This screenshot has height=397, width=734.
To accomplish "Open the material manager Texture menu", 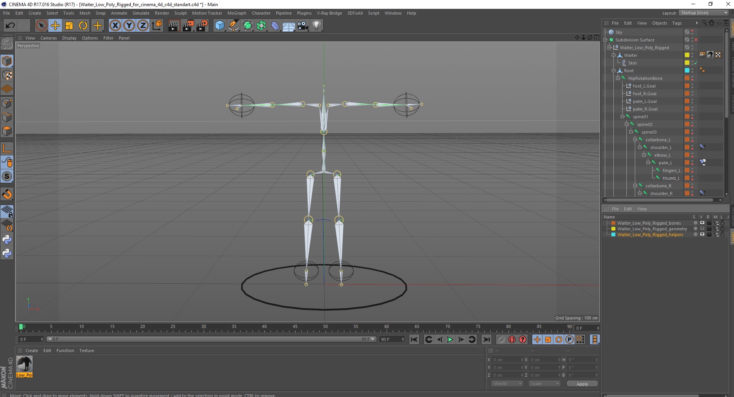I will coord(86,351).
